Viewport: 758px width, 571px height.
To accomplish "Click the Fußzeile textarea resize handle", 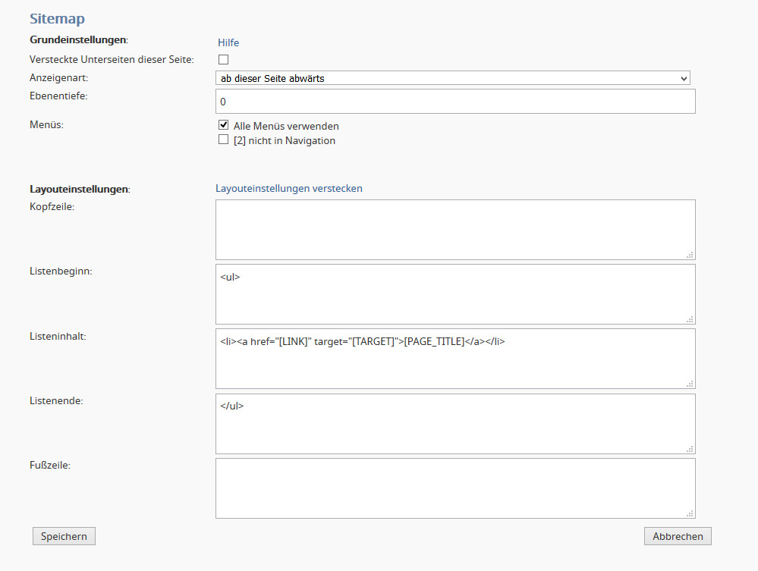I will click(x=690, y=513).
